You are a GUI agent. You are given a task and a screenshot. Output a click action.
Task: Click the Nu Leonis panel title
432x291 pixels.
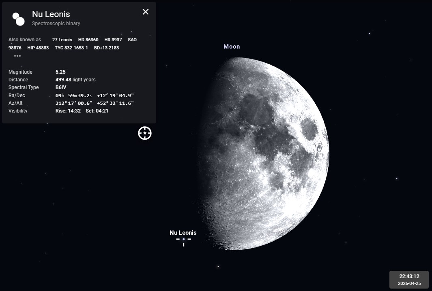(x=51, y=15)
